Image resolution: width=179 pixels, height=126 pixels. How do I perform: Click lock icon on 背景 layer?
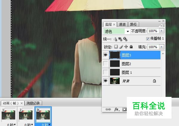154,81
